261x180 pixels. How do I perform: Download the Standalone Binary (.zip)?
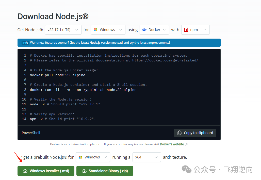tap(105, 171)
